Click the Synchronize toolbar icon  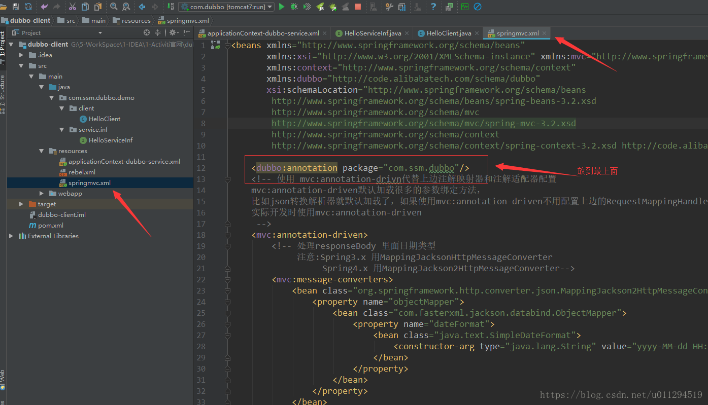(28, 7)
